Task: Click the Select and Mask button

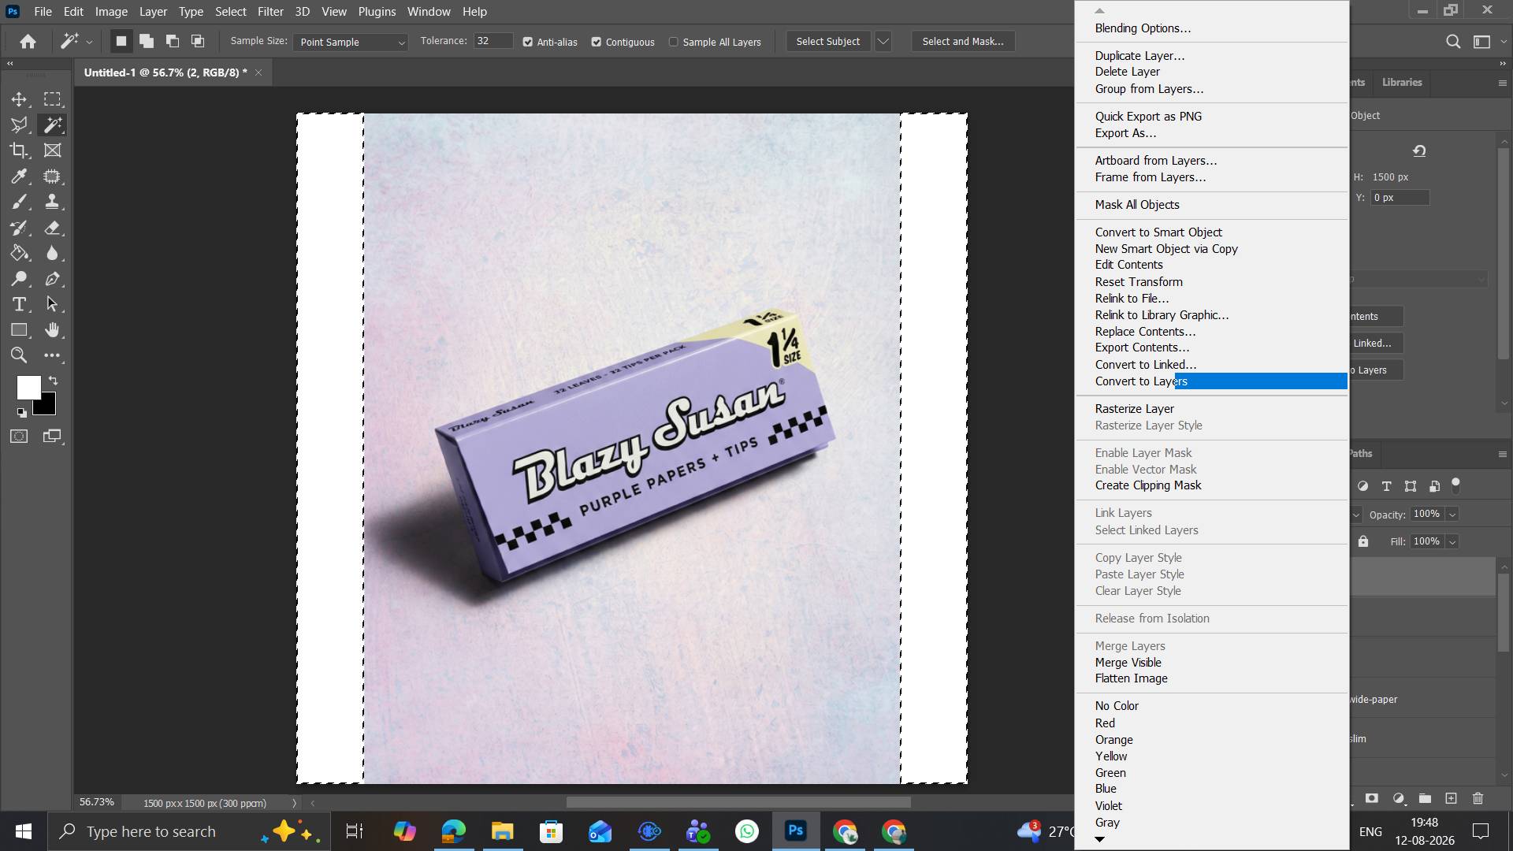Action: pyautogui.click(x=963, y=41)
